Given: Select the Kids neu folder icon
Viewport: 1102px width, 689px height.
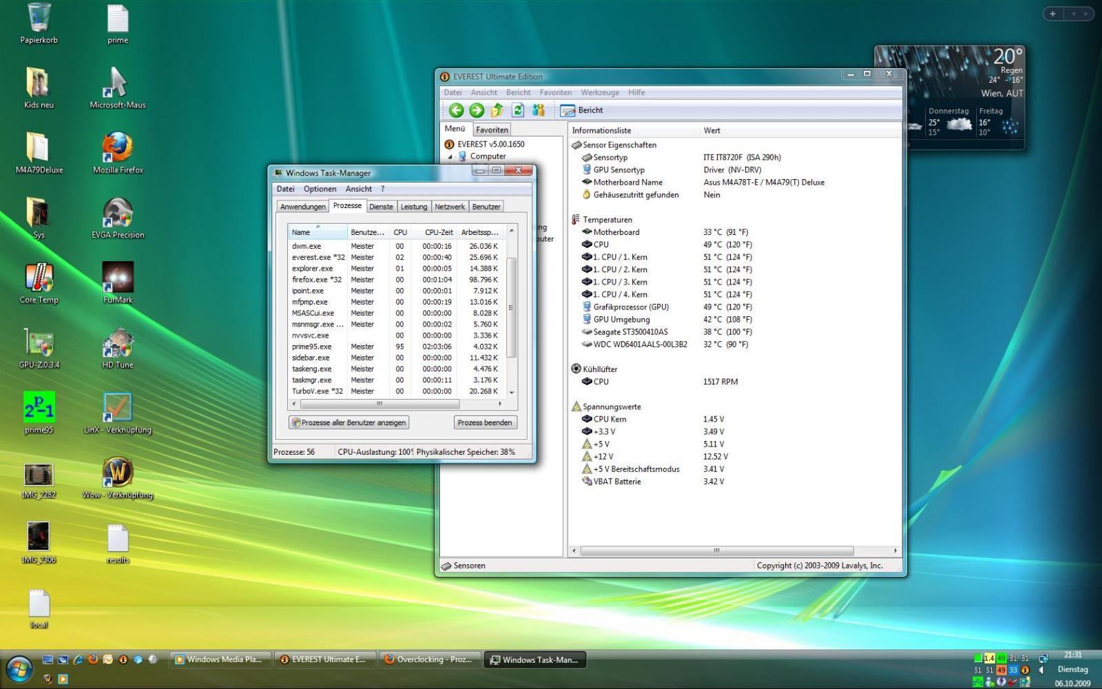Looking at the screenshot, I should (39, 88).
